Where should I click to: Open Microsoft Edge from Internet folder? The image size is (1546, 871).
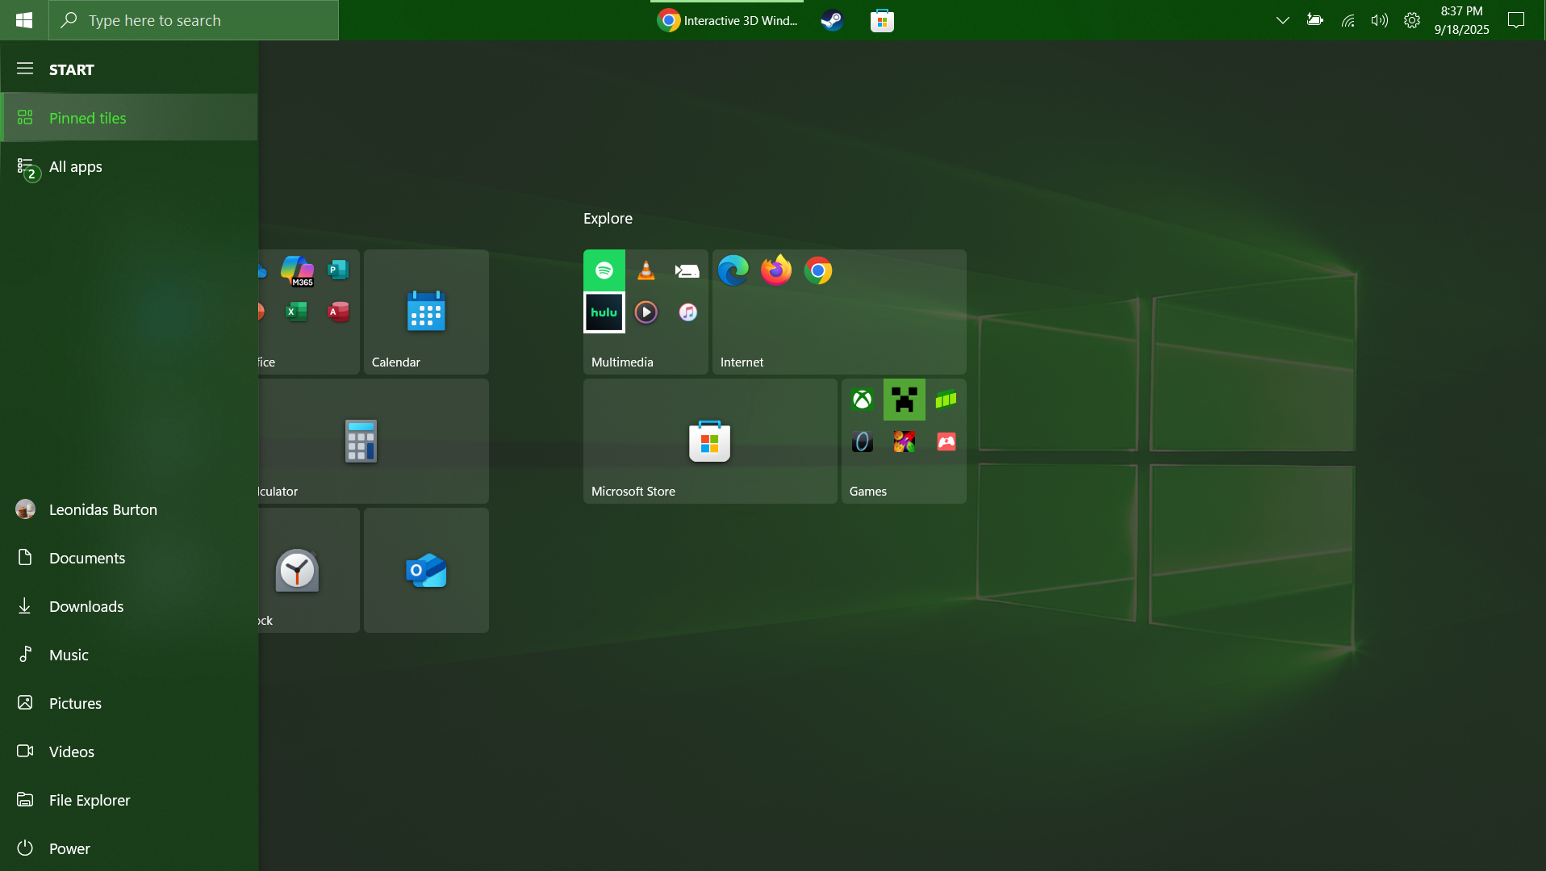[x=733, y=270]
